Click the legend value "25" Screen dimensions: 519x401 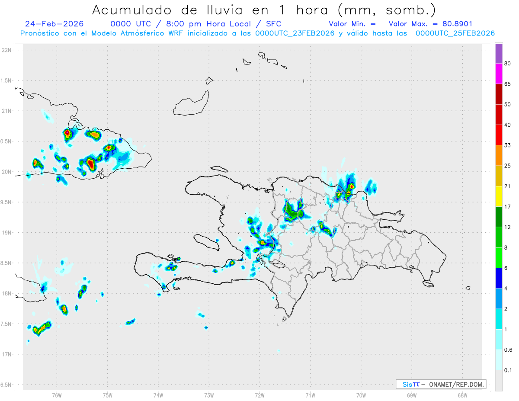tap(508, 166)
